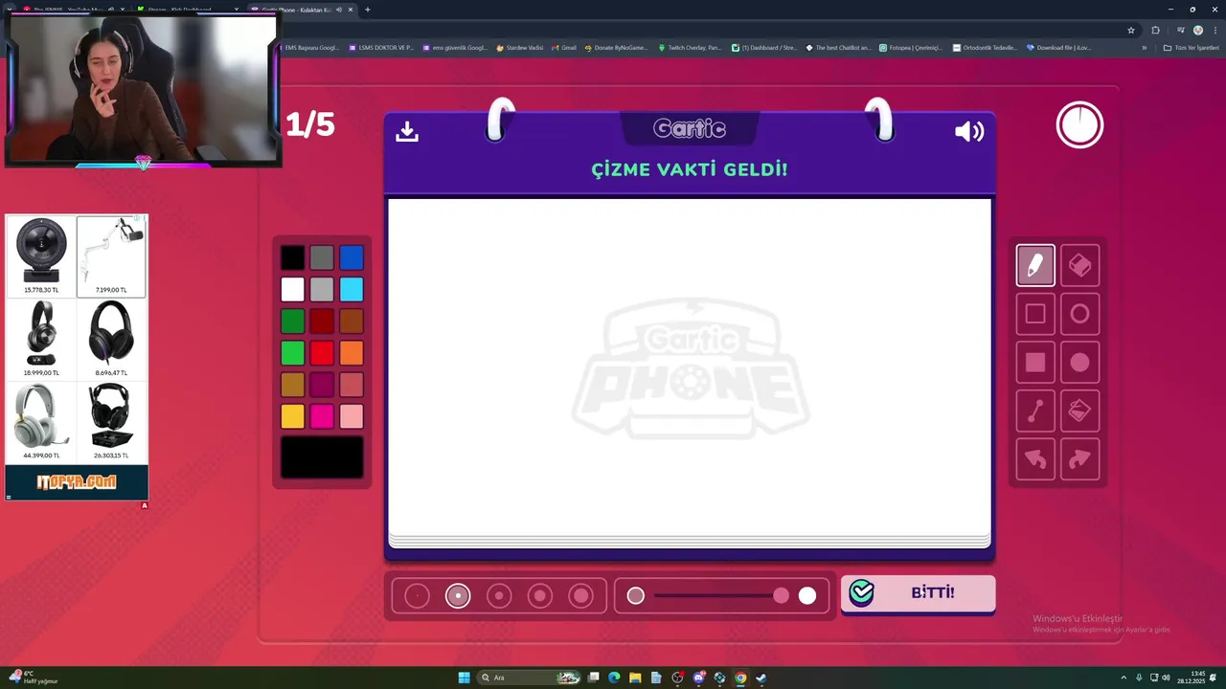Open the Fotopea bookmark
The height and width of the screenshot is (689, 1226).
pyautogui.click(x=911, y=47)
